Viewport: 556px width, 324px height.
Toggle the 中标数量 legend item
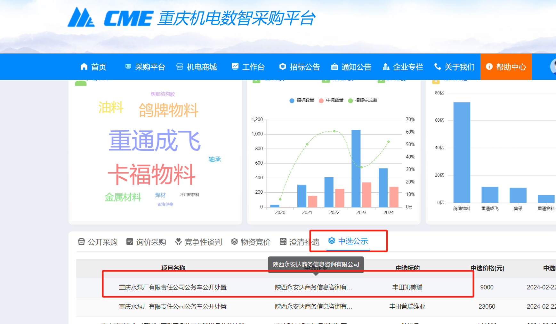pos(331,101)
